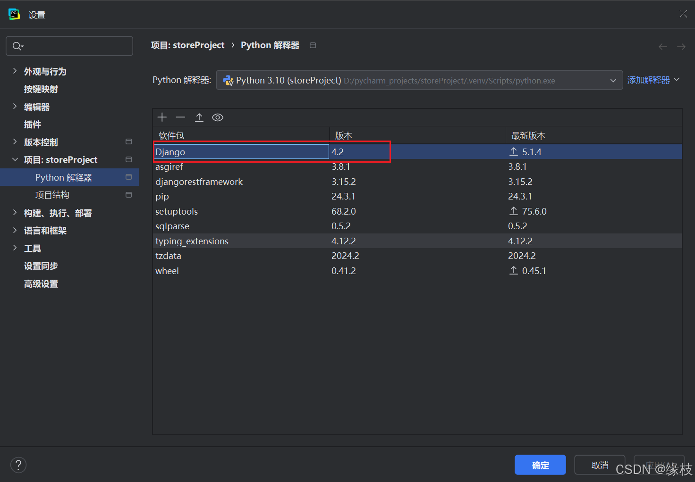695x482 pixels.
Task: Click the upgrade icon next to Django 5.1.4
Action: pyautogui.click(x=513, y=151)
